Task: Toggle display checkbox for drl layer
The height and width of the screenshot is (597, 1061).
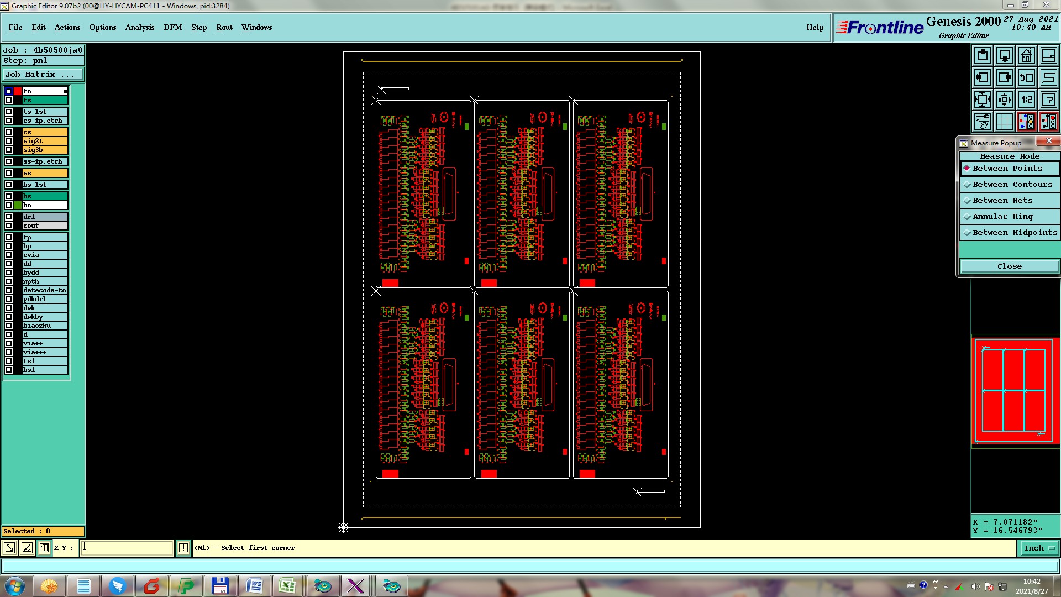Action: [9, 217]
